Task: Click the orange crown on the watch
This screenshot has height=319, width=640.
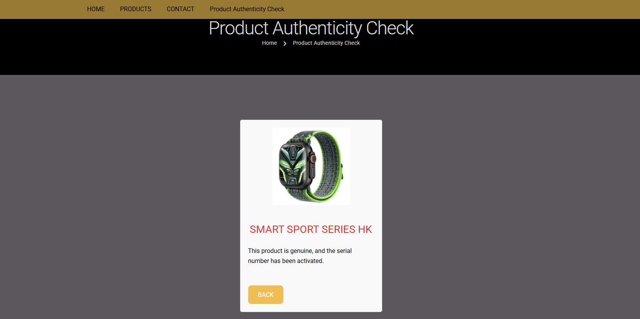Action: point(313,158)
